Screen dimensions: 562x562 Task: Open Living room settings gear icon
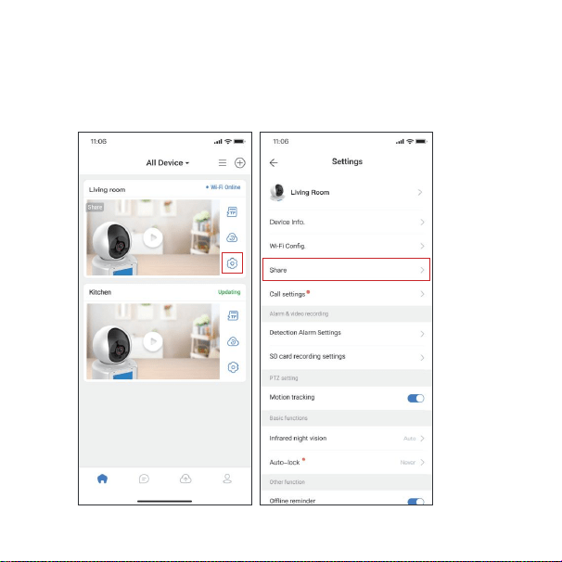[232, 263]
